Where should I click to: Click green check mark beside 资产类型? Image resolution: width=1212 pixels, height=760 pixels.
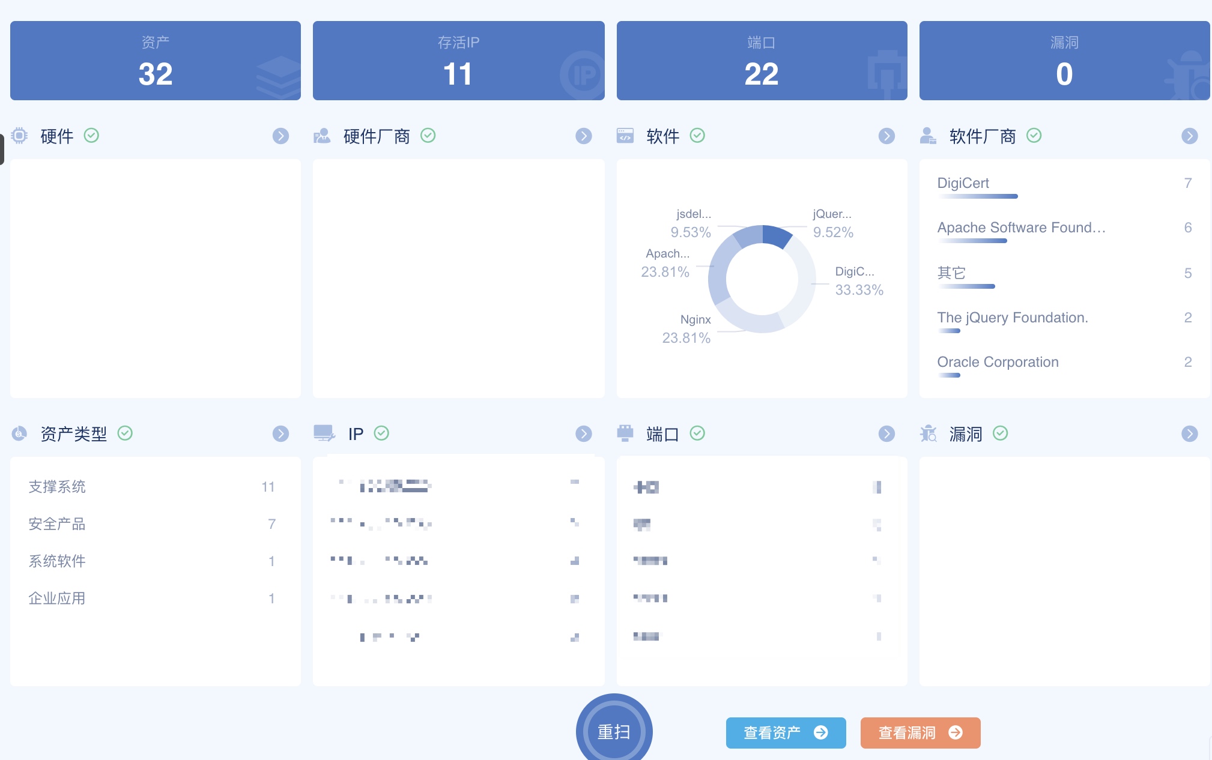coord(125,433)
